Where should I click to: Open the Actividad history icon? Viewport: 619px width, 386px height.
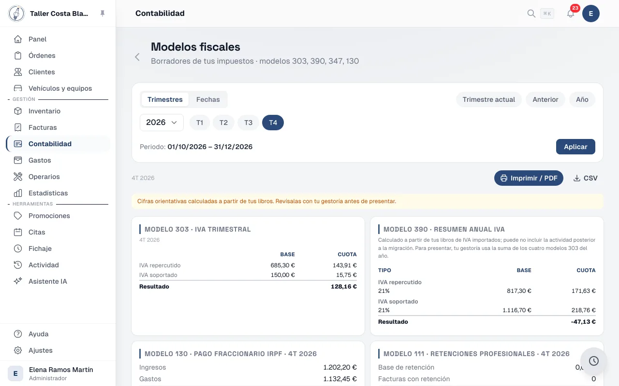coord(18,265)
